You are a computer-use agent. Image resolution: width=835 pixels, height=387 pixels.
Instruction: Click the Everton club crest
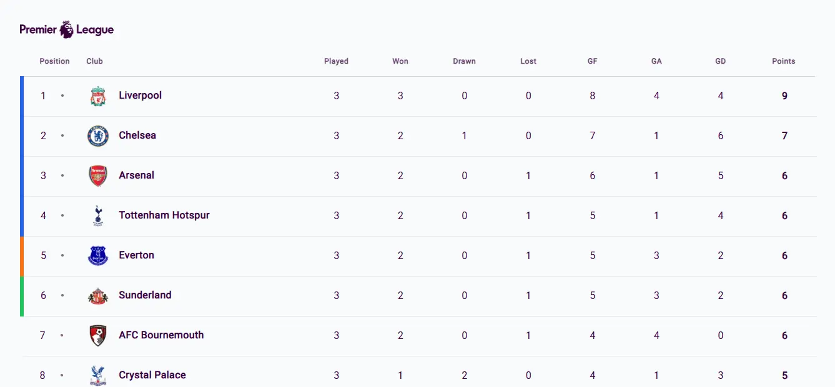97,255
